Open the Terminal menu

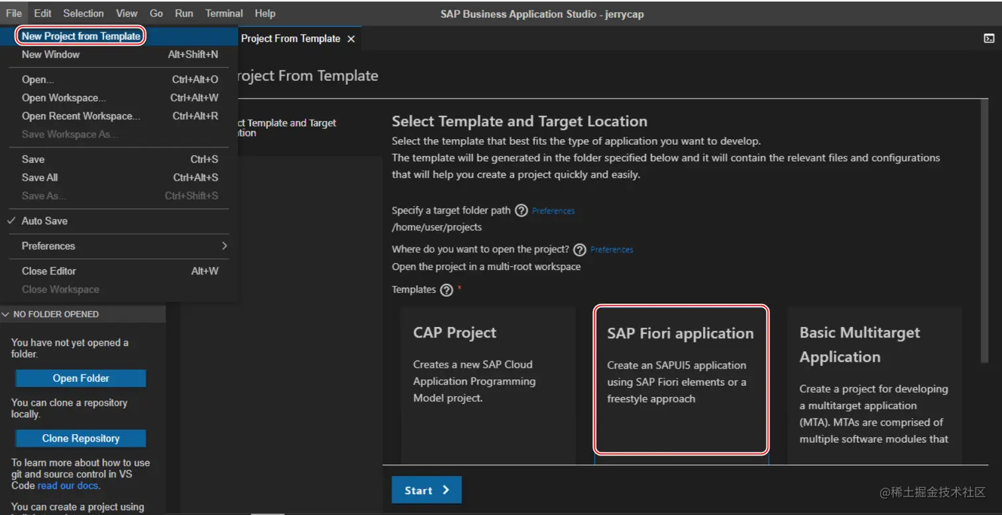pos(224,13)
